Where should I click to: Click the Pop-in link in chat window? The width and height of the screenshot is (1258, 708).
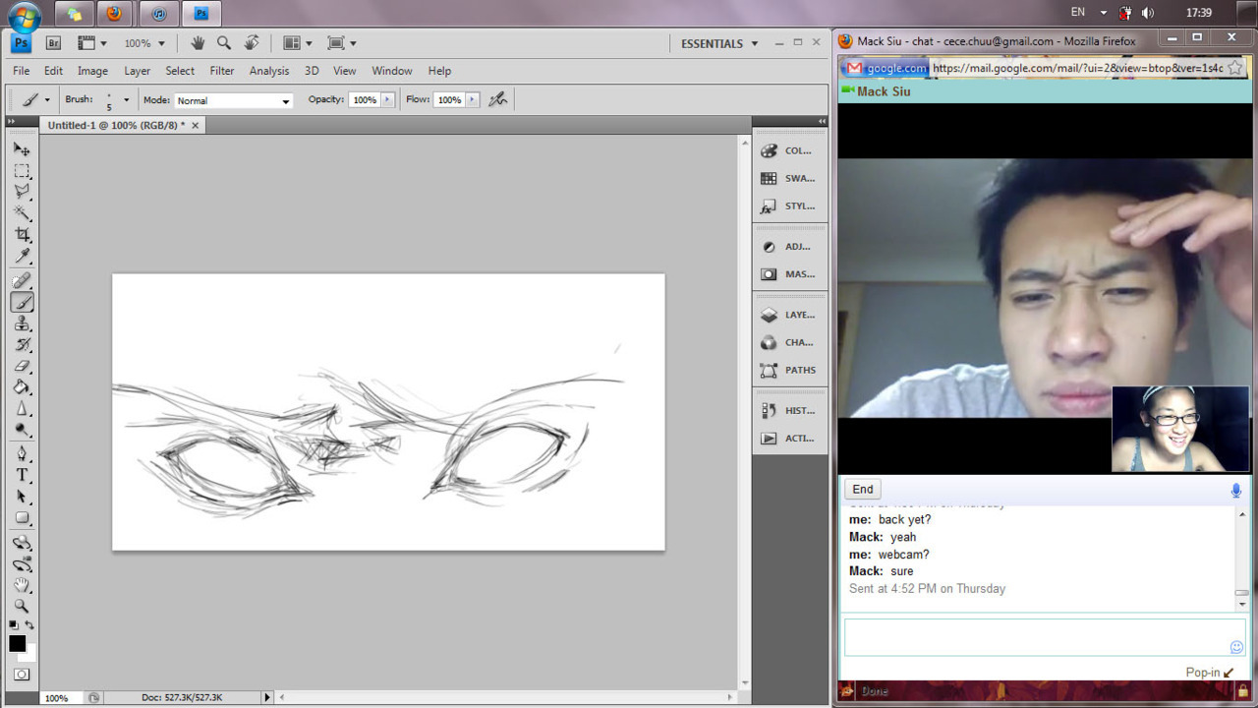[x=1210, y=673]
